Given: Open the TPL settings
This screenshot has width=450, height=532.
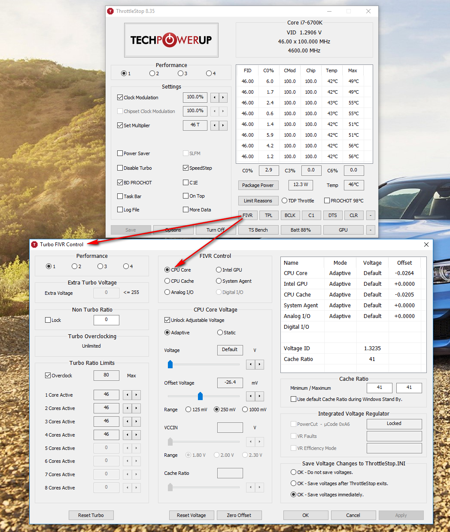Looking at the screenshot, I should (x=268, y=215).
